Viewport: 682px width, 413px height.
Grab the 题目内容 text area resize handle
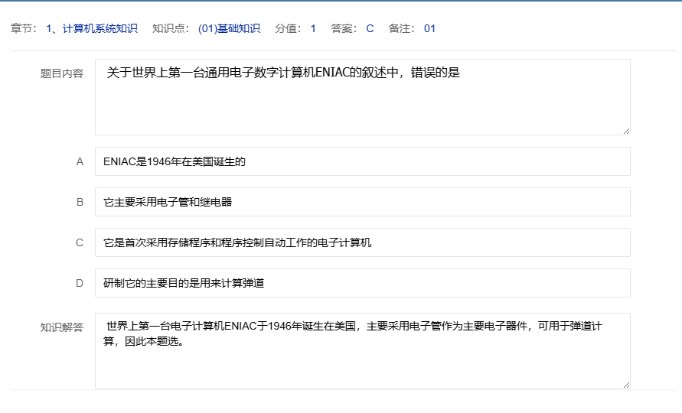[626, 131]
